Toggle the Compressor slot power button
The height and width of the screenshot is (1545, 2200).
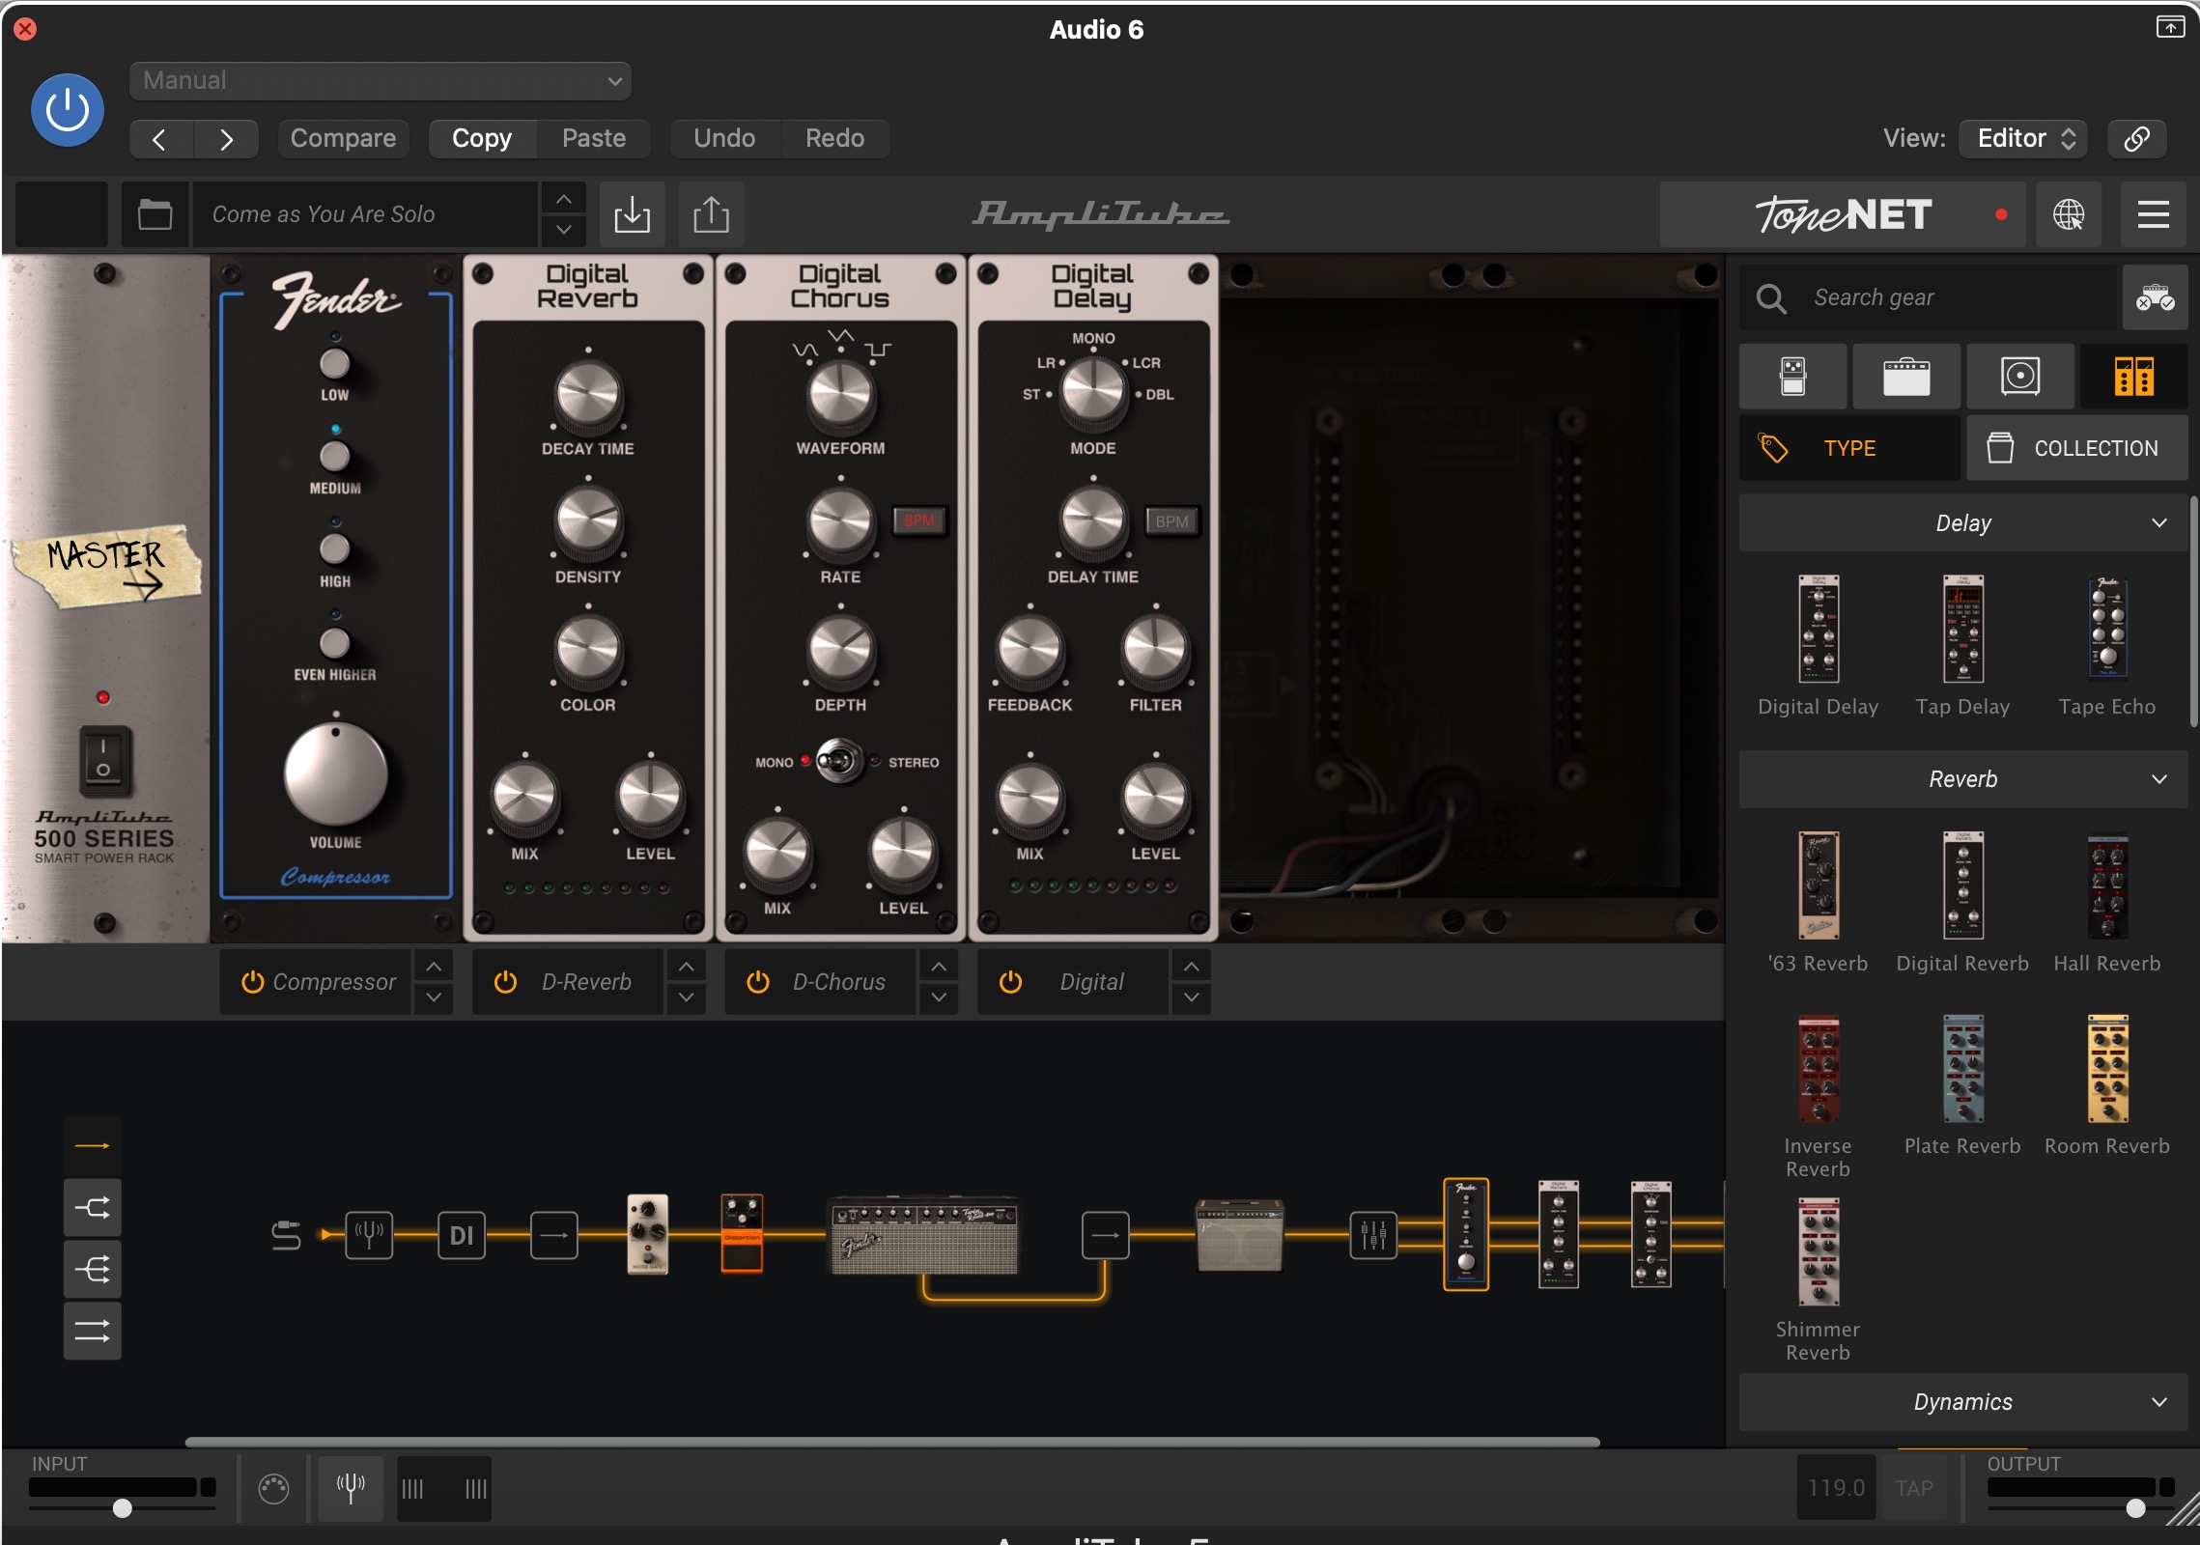click(x=252, y=982)
